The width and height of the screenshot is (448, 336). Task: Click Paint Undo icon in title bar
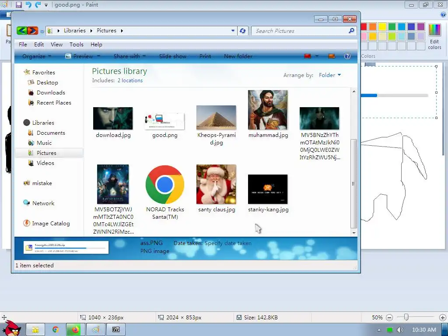[28, 4]
